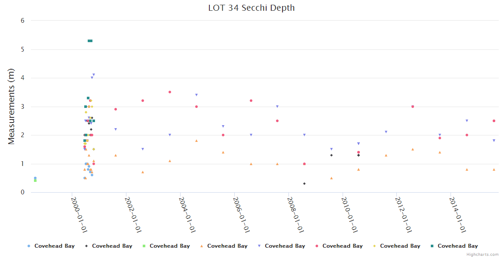Click the teal square legend marker

click(x=432, y=246)
